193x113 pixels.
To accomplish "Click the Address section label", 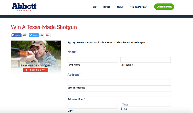I will (x=73, y=75).
